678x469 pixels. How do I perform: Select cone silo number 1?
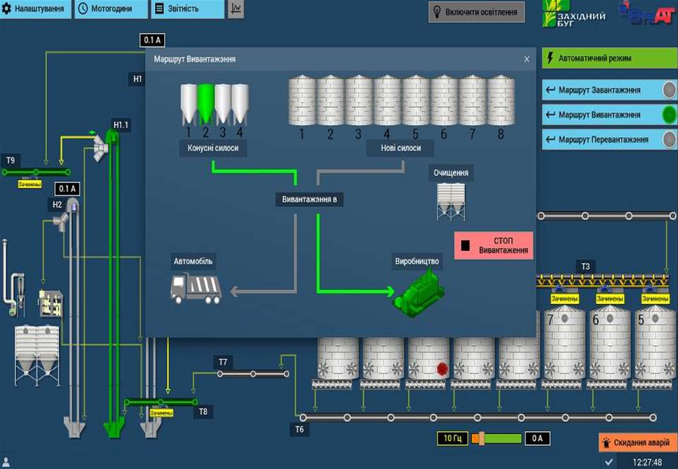pyautogui.click(x=189, y=105)
